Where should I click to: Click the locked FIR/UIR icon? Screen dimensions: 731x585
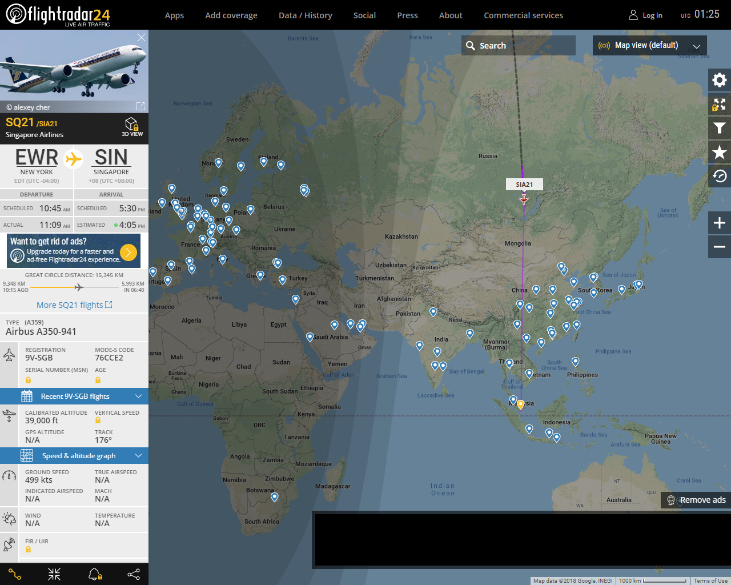click(28, 550)
